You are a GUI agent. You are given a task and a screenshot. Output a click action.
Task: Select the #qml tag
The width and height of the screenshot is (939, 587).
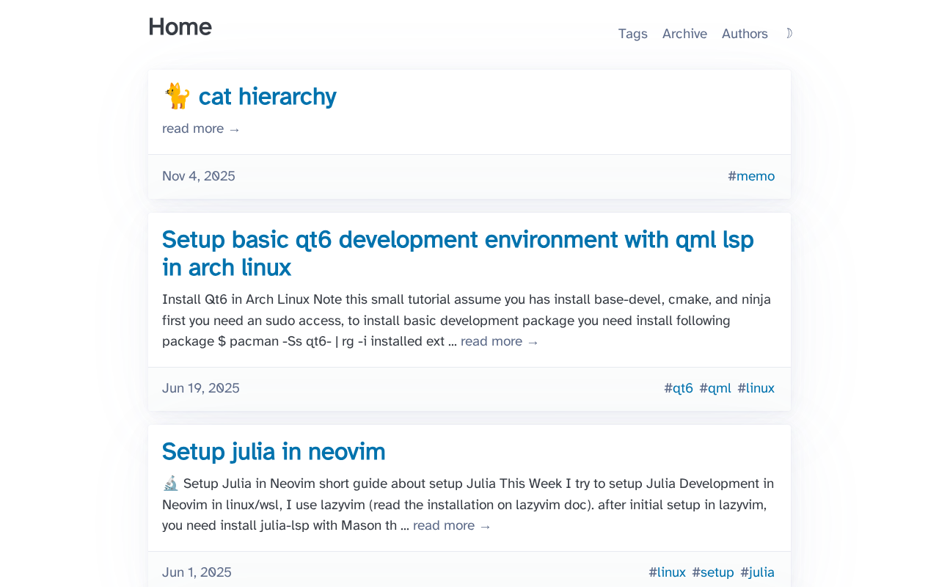[x=715, y=388]
